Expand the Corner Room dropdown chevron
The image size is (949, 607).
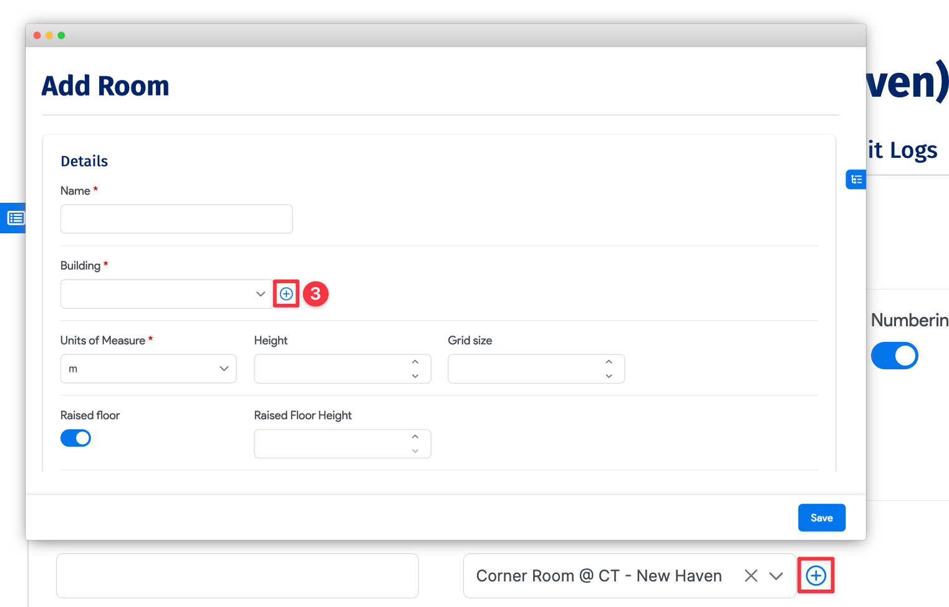tap(776, 576)
